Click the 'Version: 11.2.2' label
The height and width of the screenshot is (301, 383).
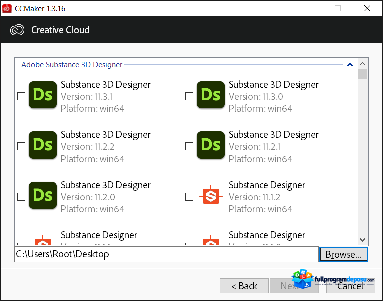click(88, 147)
